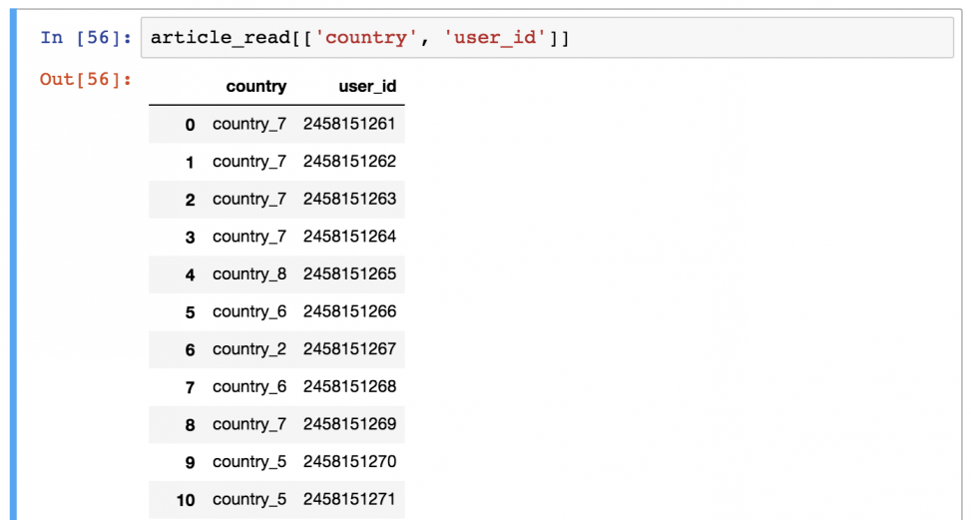This screenshot has width=971, height=520.
Task: Click the country_2 cell in row 6
Action: [x=249, y=349]
